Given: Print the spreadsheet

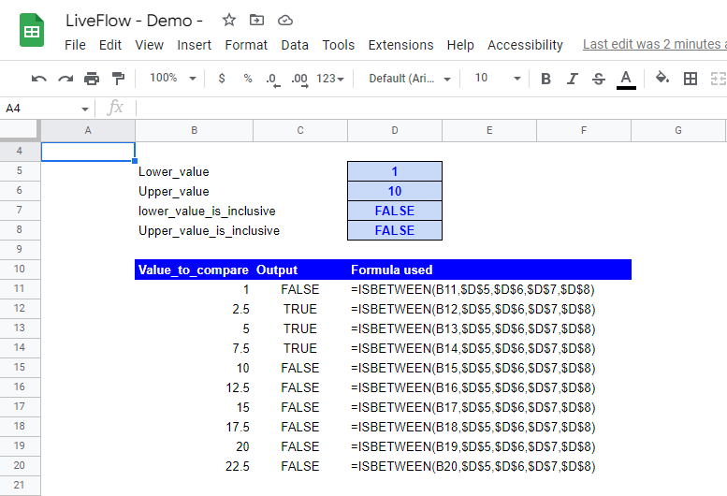Looking at the screenshot, I should coord(92,79).
